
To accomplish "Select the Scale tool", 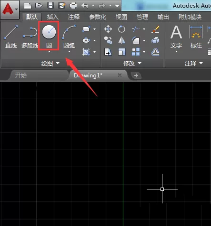I will click(122, 52).
